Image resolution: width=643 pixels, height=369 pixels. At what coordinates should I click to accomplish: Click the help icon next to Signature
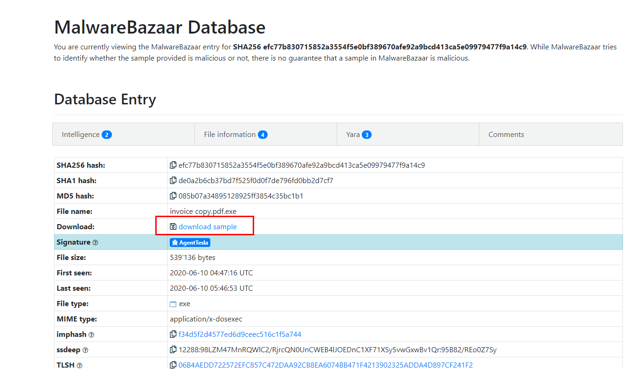[95, 242]
